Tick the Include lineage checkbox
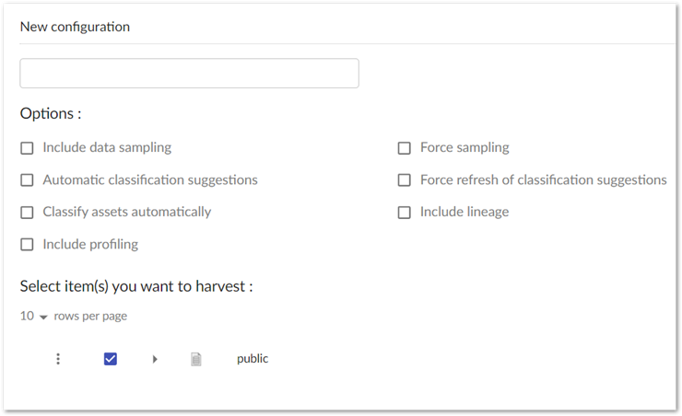Screen dimensions: 682x416 point(404,213)
